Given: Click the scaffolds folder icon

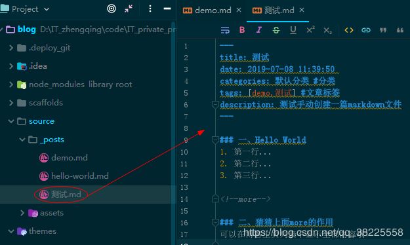Looking at the screenshot, I should coord(22,103).
